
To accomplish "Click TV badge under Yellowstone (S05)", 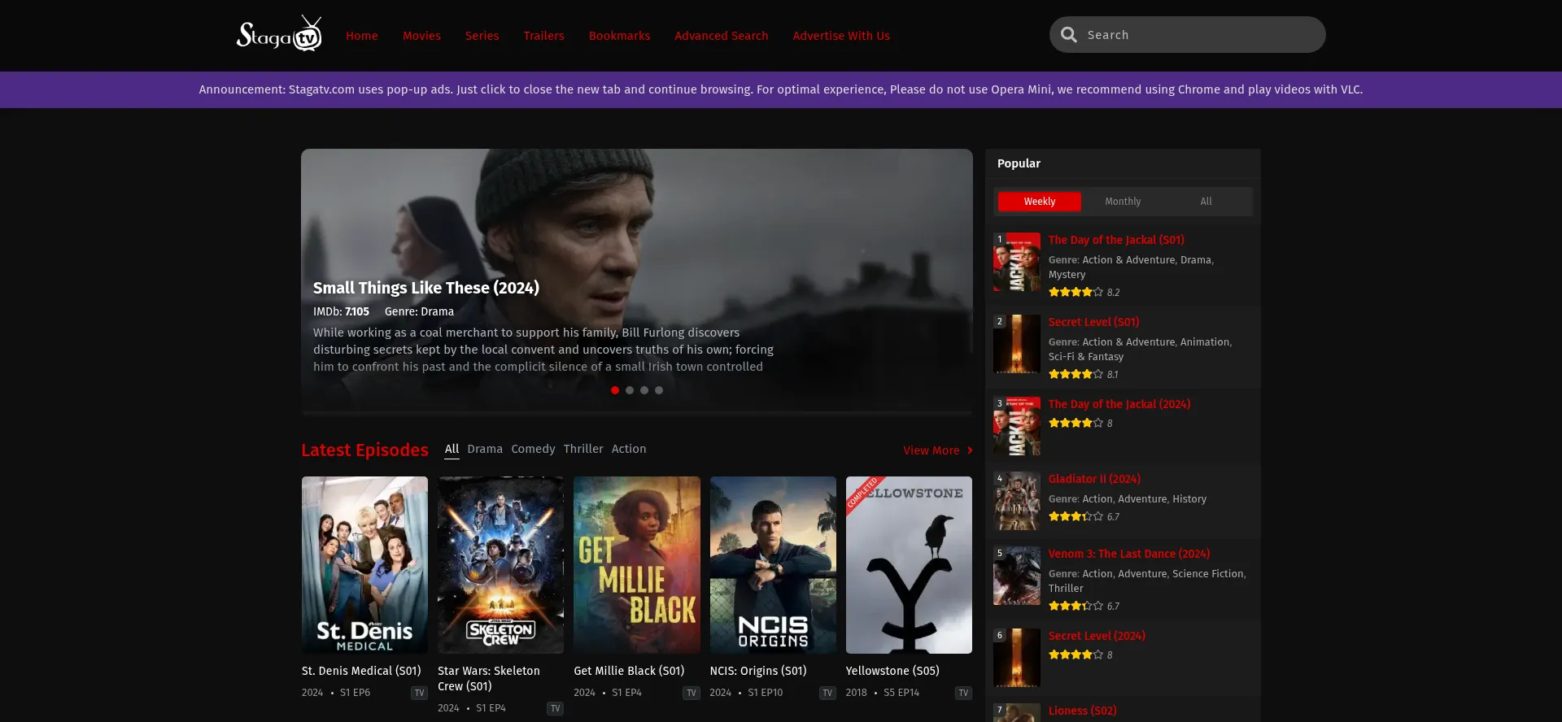I will coord(963,693).
